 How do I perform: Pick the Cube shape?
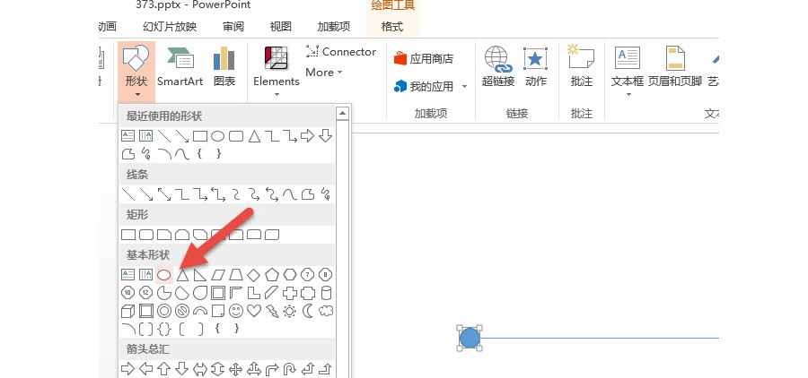127,311
